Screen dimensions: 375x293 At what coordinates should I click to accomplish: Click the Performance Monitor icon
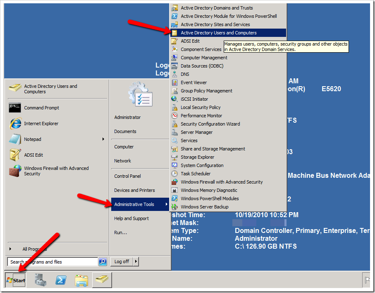pyautogui.click(x=174, y=116)
